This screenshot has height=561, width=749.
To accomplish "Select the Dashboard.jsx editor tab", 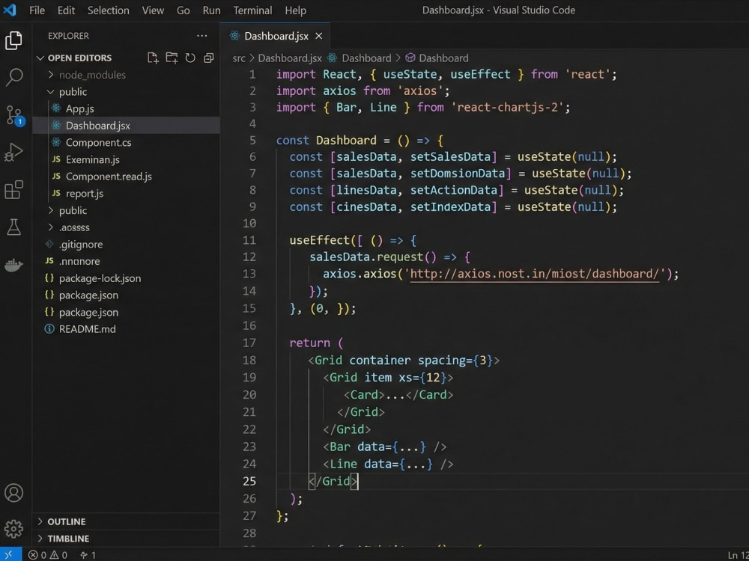I will click(x=275, y=36).
